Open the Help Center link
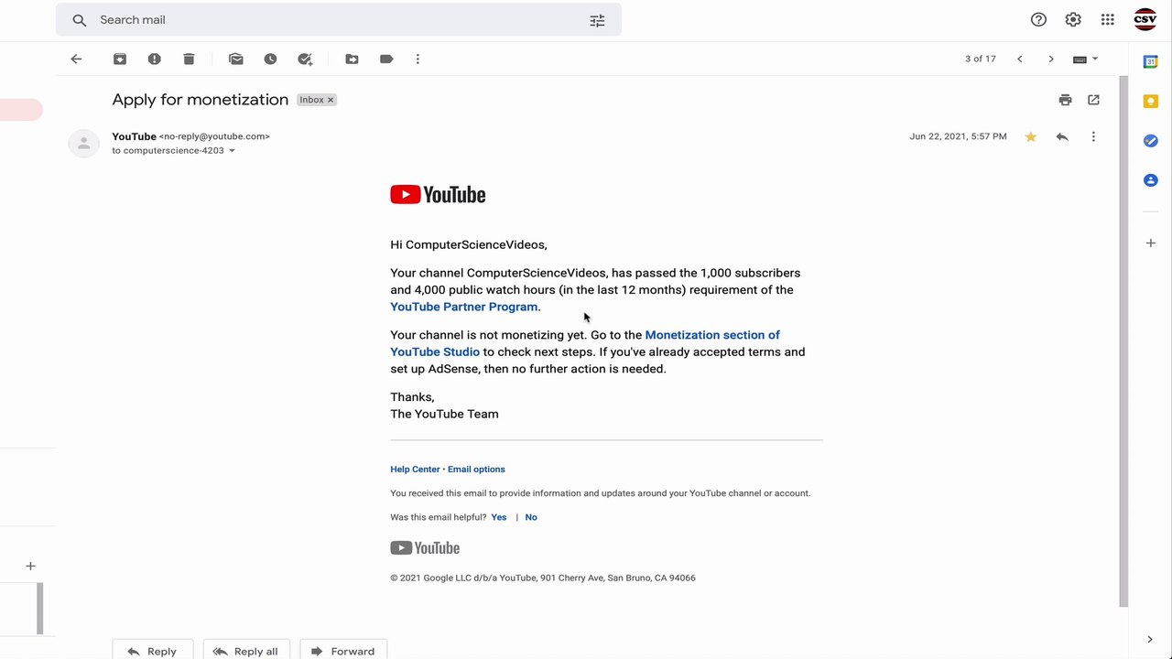 (415, 470)
